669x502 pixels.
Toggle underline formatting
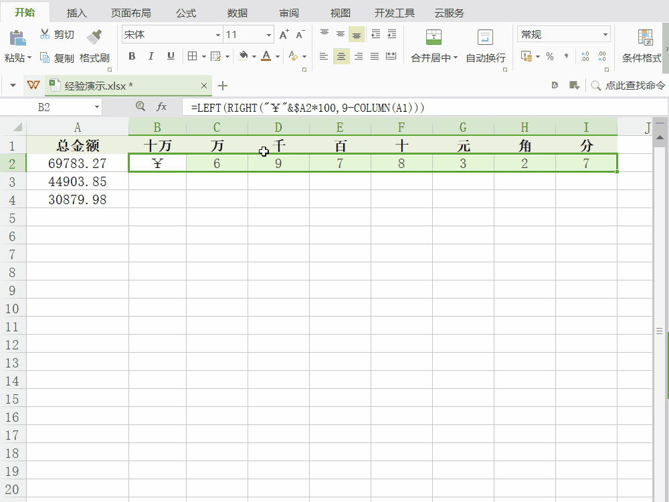(171, 56)
